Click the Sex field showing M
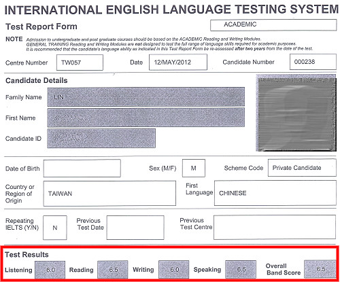 click(x=194, y=168)
